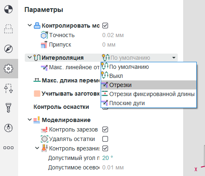Toggle Контролировать модель checkbox
The image size is (205, 176).
pos(105,26)
